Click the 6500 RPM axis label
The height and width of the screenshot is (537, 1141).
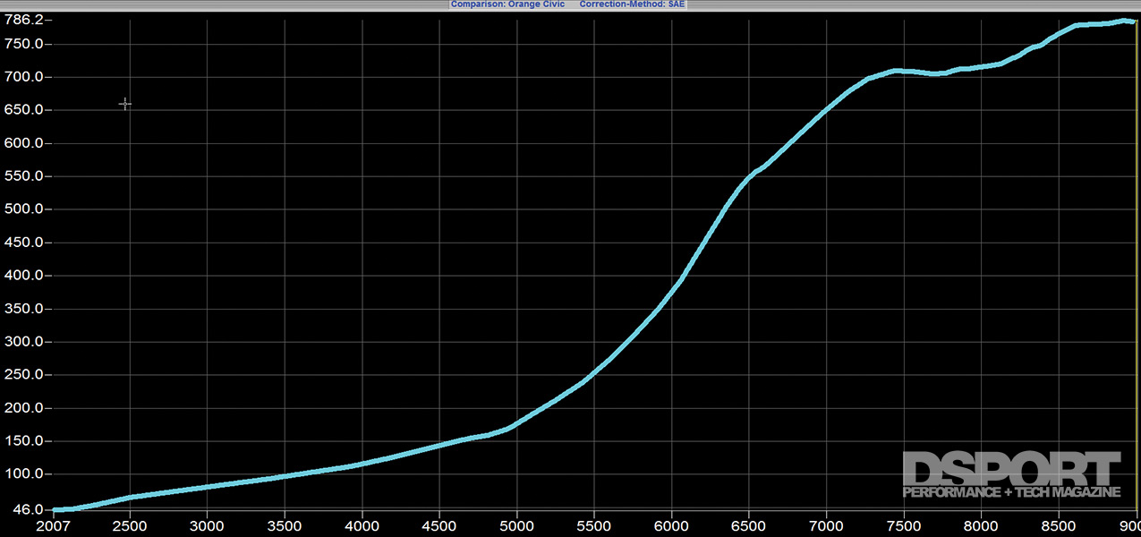pyautogui.click(x=748, y=526)
